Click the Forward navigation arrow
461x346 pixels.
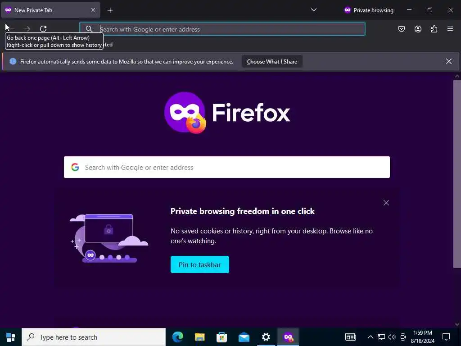tap(27, 29)
